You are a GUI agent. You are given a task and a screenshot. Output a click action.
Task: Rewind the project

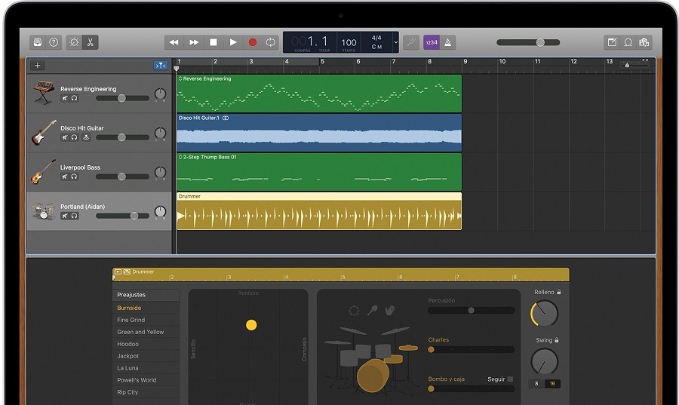point(174,42)
